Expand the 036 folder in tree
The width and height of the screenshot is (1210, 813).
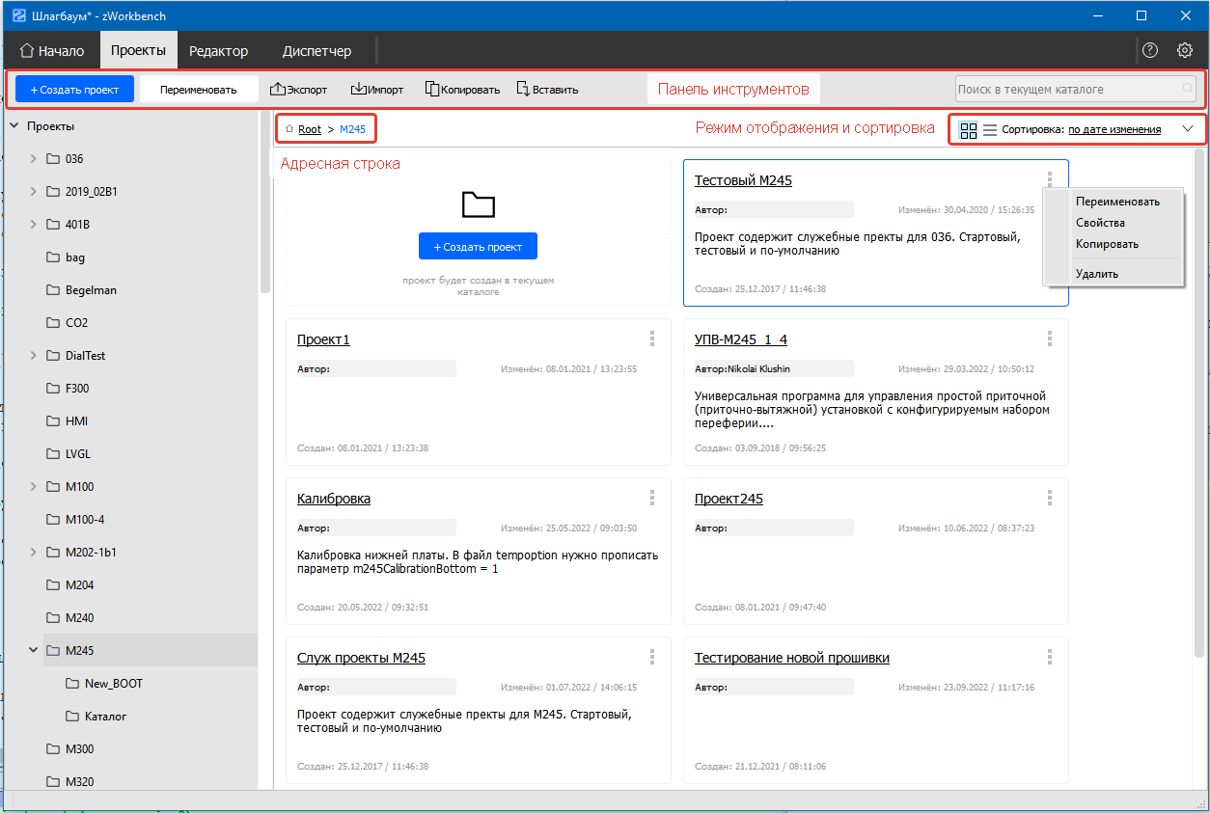coord(34,159)
